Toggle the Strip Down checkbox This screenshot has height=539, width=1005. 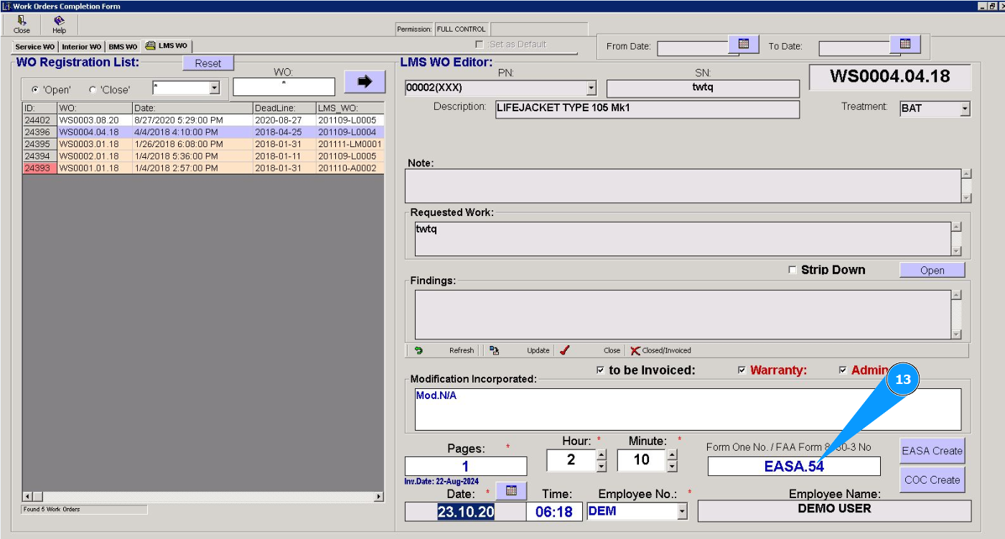point(793,270)
